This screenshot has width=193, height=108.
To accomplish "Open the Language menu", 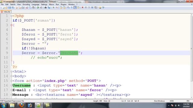I will (36, 4).
